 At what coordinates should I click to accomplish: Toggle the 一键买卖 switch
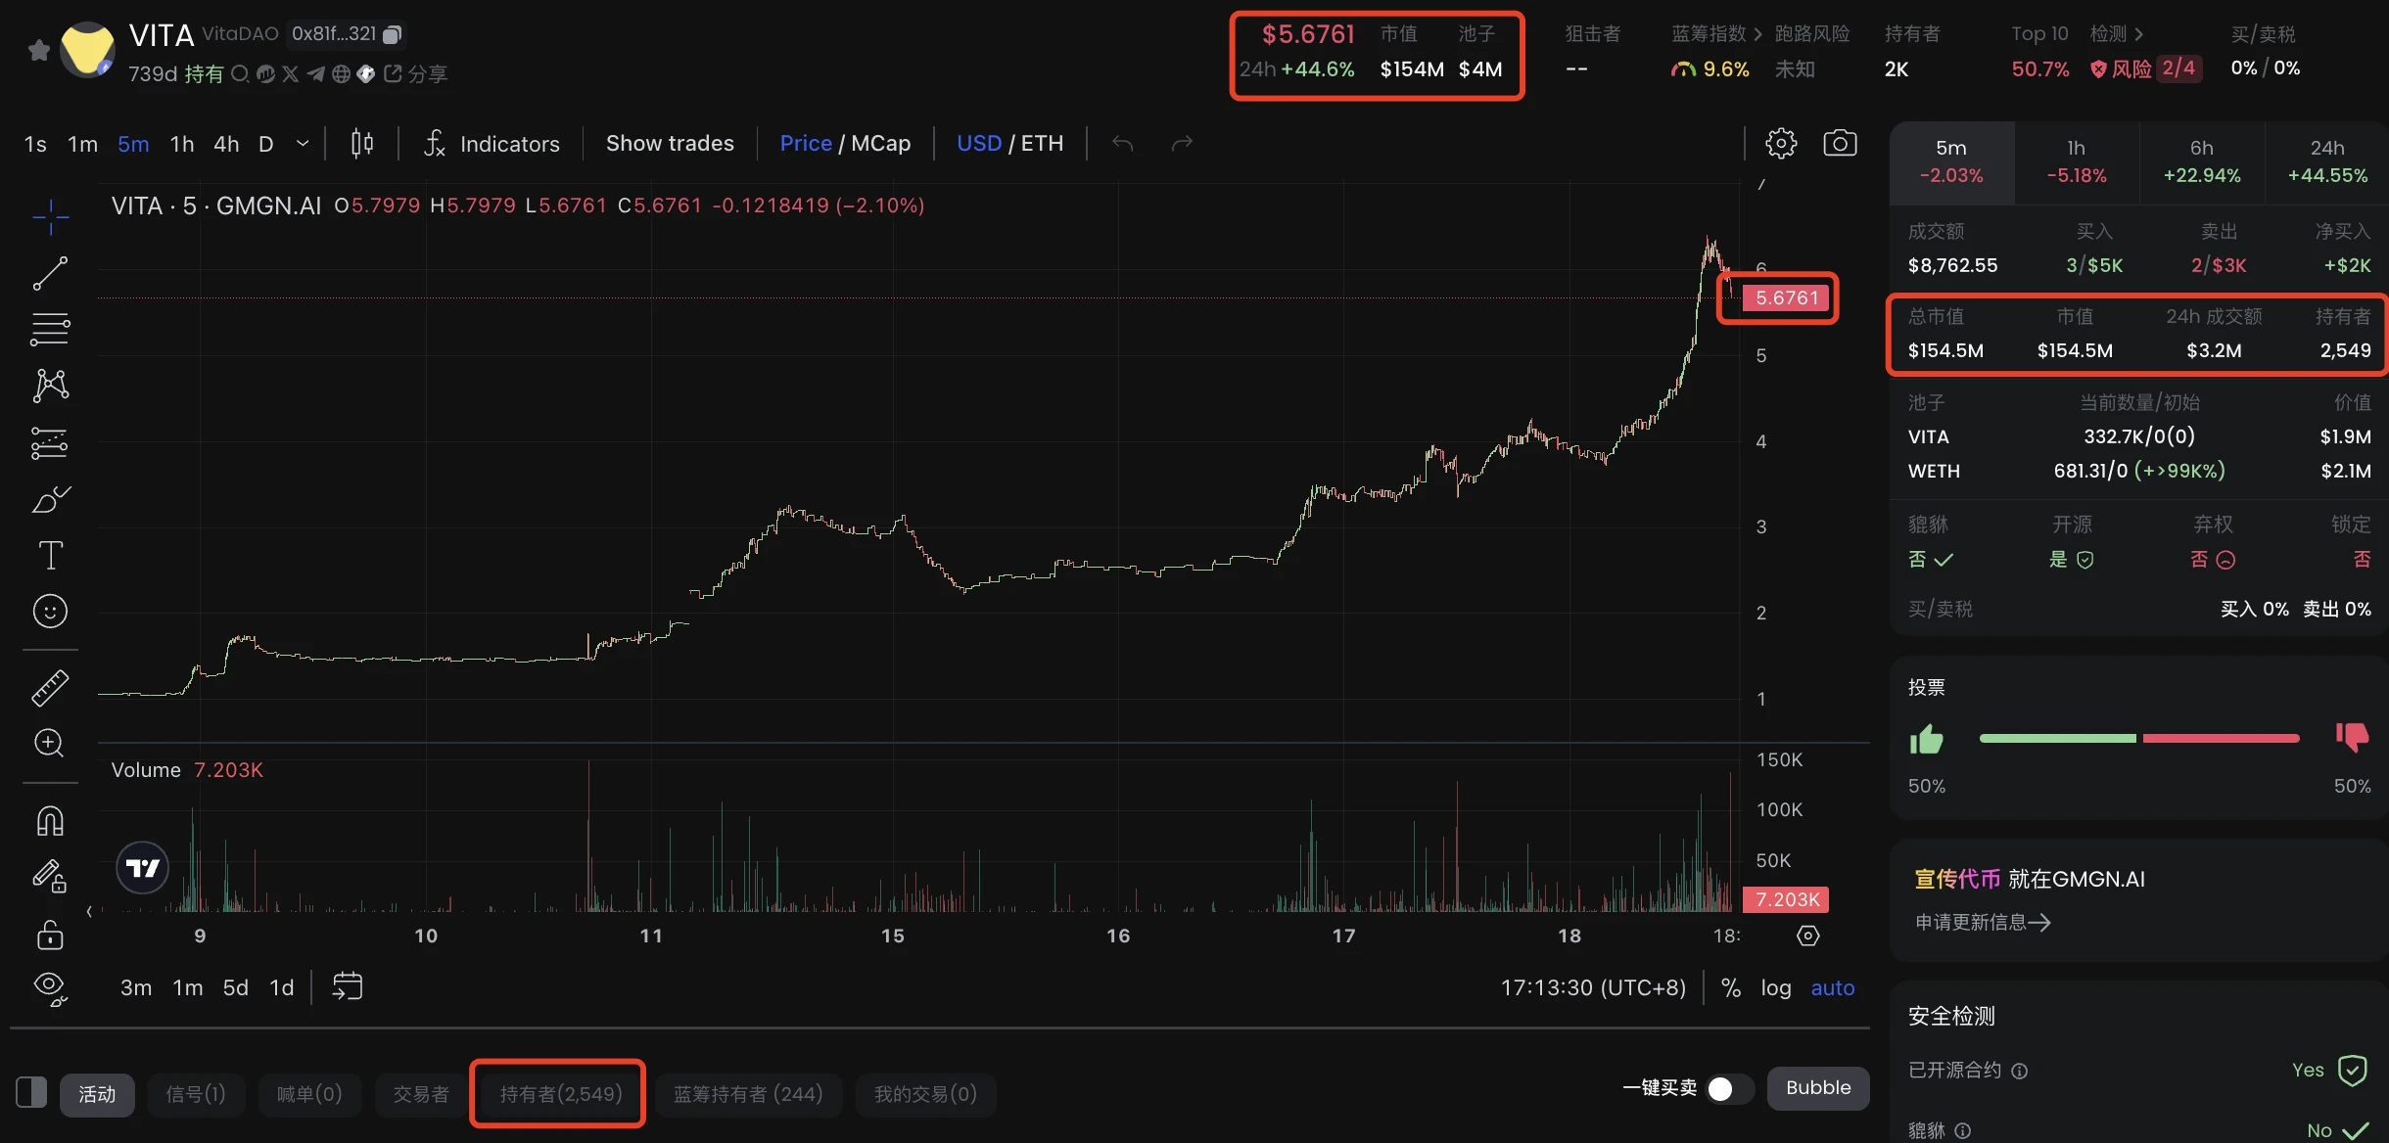pyautogui.click(x=1729, y=1088)
